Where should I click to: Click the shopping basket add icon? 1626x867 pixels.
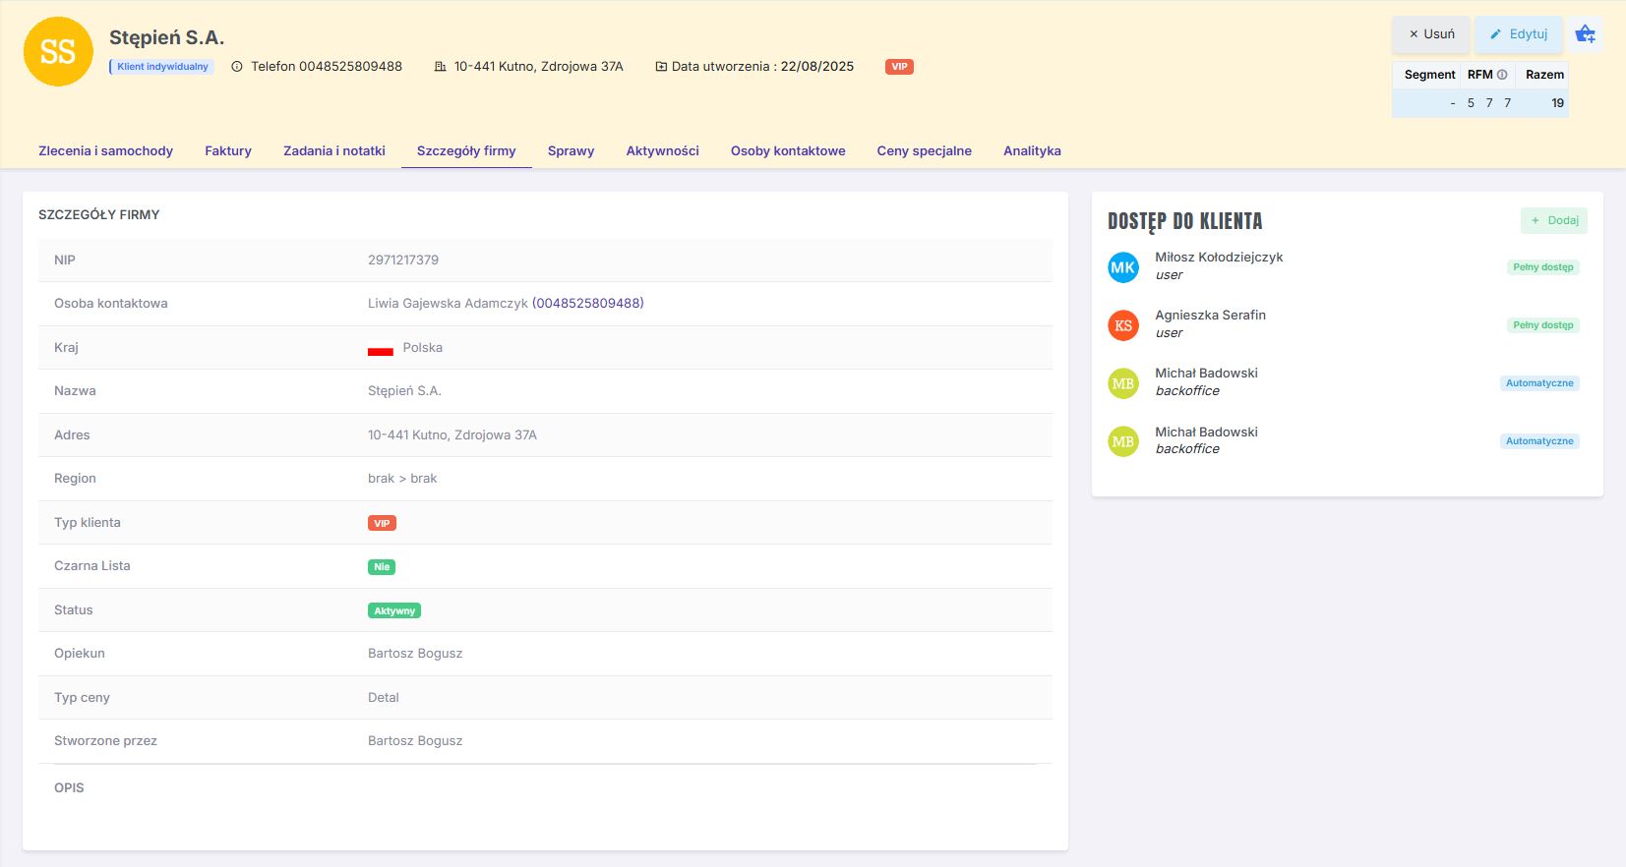[1585, 34]
